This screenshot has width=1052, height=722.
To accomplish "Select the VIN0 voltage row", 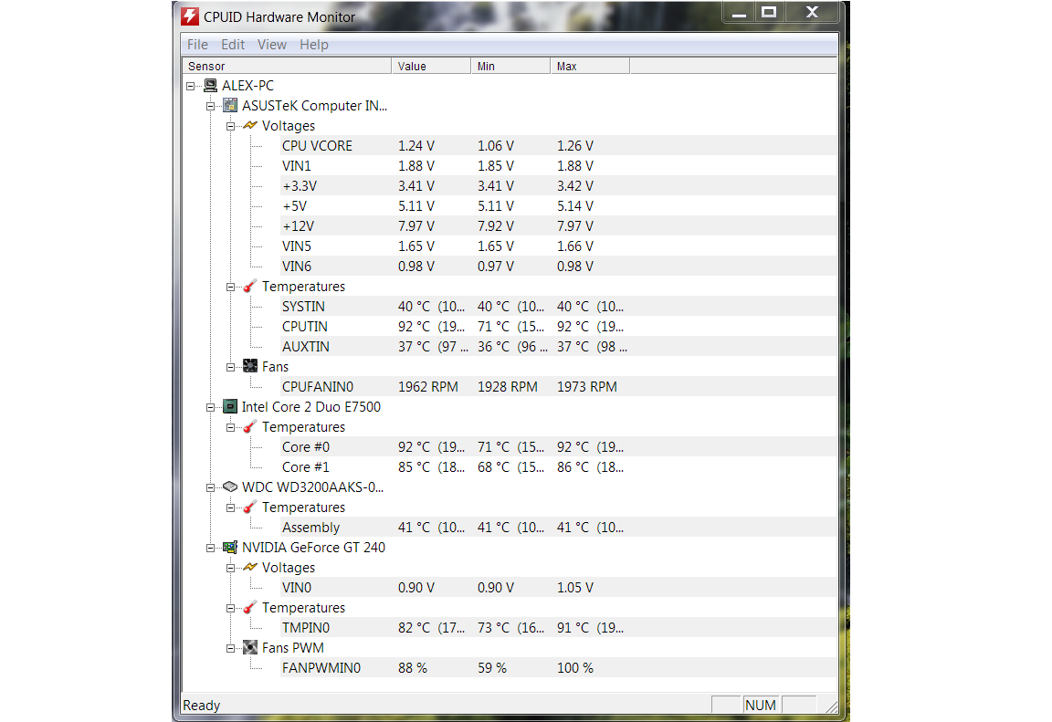I will click(x=558, y=587).
